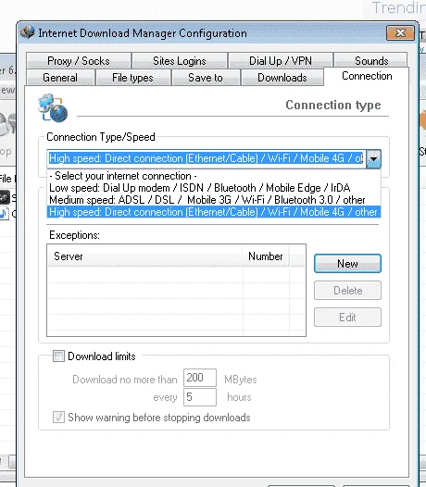Click the Server column header
This screenshot has width=426, height=487.
[x=145, y=256]
